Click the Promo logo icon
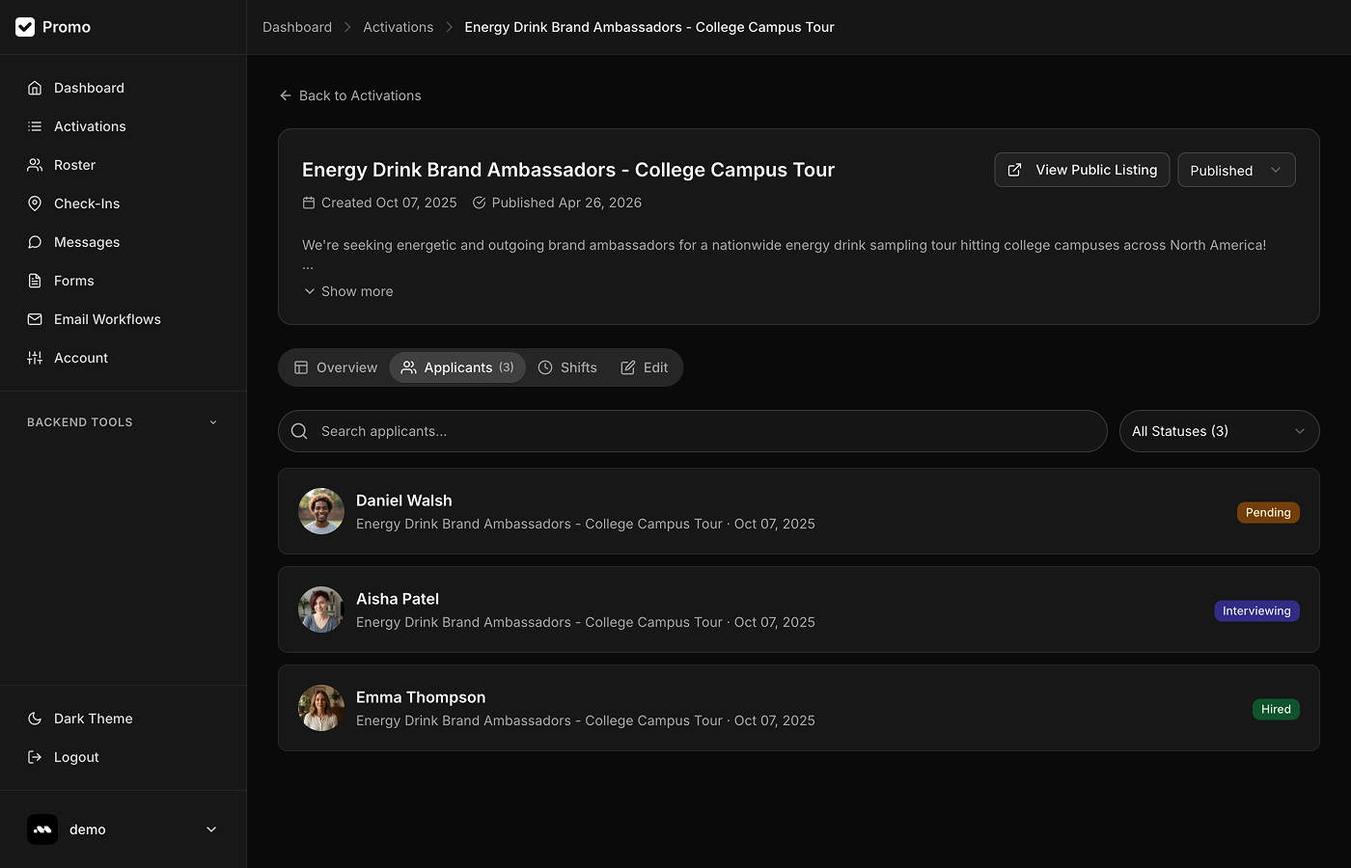Viewport: 1351px width, 868px height. pos(25,27)
